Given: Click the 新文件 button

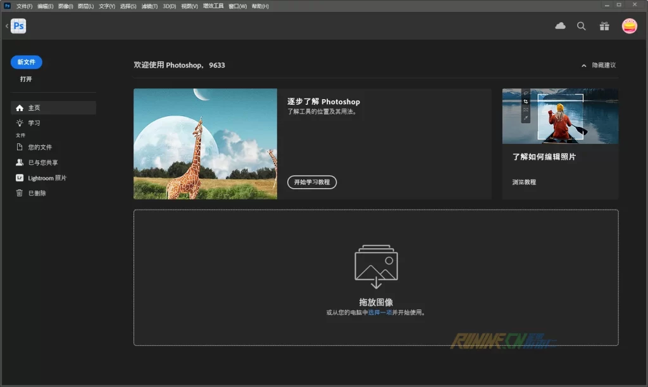Looking at the screenshot, I should [x=27, y=62].
